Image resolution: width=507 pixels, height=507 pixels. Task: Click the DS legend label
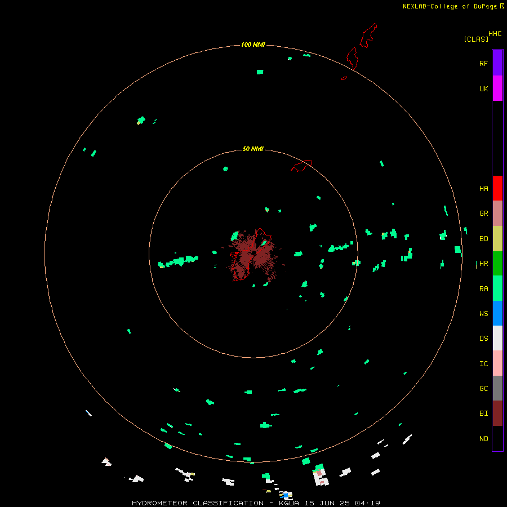click(483, 339)
